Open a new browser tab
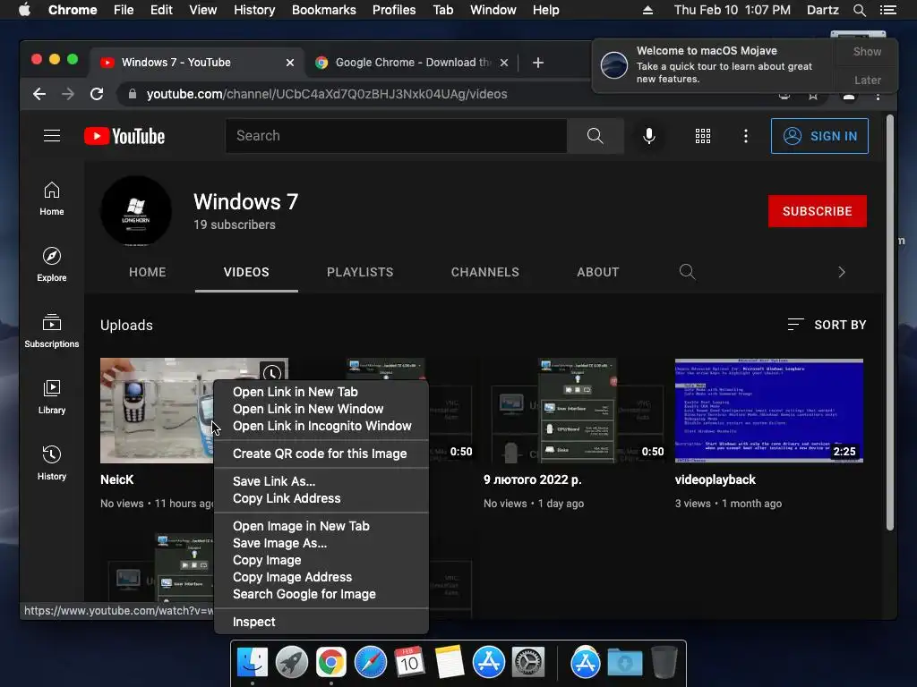Image resolution: width=917 pixels, height=687 pixels. [x=538, y=63]
